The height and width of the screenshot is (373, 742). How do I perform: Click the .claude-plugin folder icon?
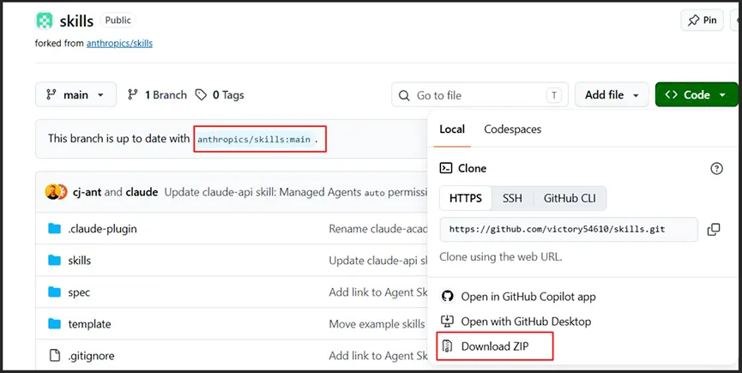[55, 229]
